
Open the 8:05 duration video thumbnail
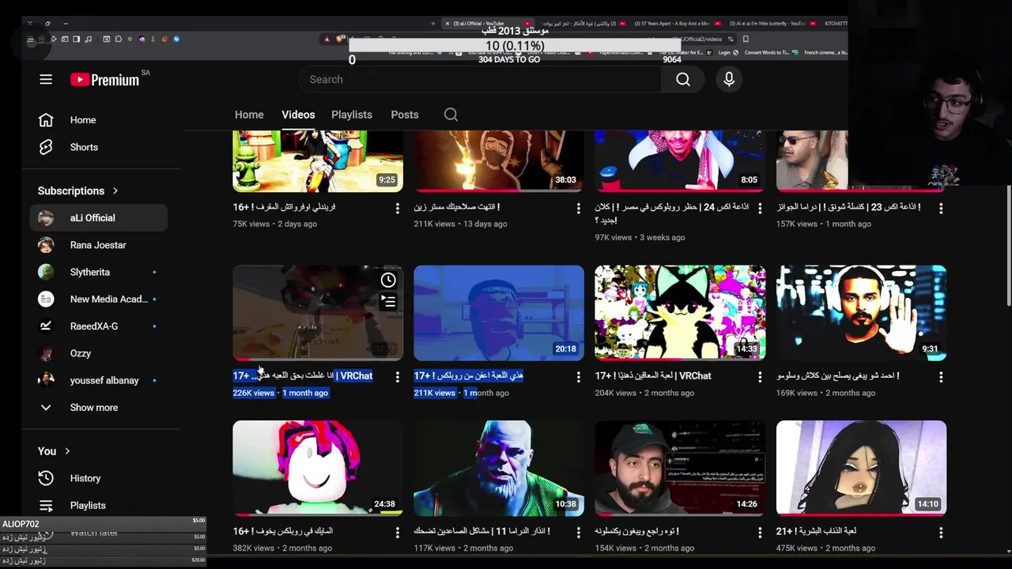[680, 162]
